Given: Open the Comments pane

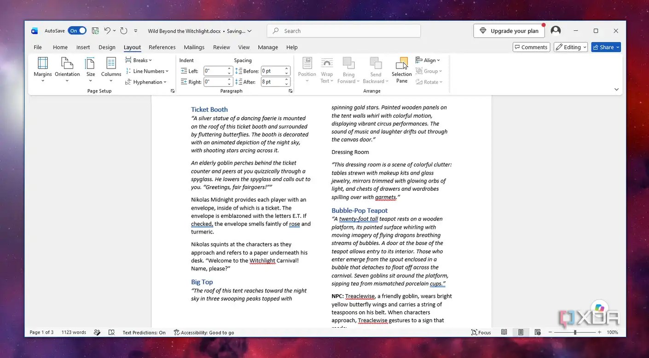Looking at the screenshot, I should (x=532, y=47).
